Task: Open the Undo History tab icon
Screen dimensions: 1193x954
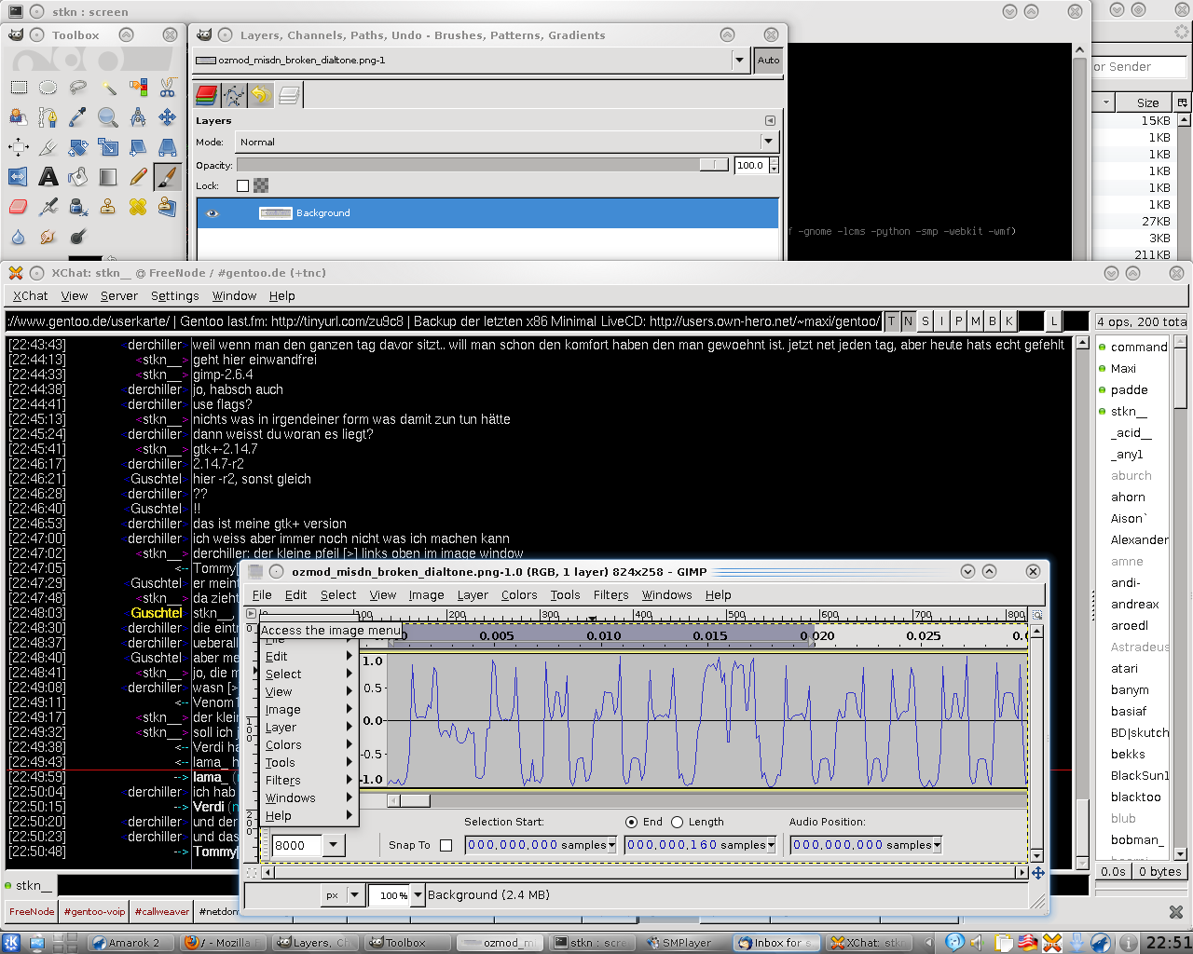Action: coord(261,95)
